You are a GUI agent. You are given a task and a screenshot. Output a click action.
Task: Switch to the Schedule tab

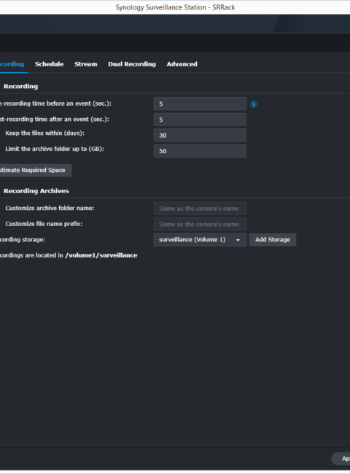click(50, 64)
